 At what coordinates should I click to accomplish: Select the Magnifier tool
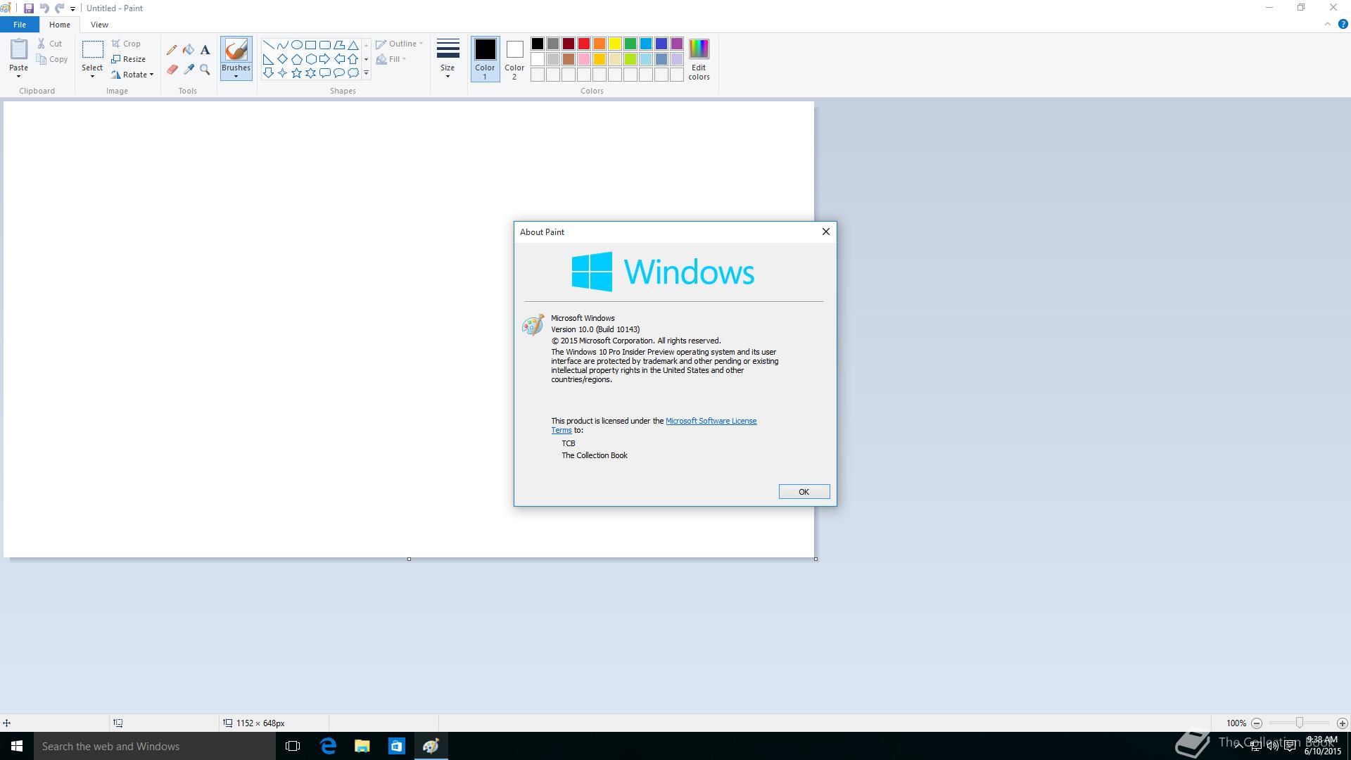205,70
